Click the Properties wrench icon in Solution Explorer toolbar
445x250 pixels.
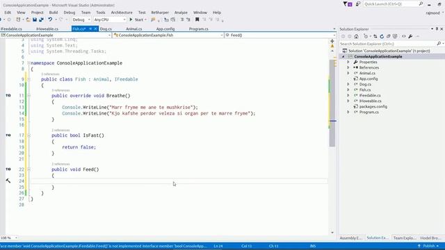[x=410, y=36]
